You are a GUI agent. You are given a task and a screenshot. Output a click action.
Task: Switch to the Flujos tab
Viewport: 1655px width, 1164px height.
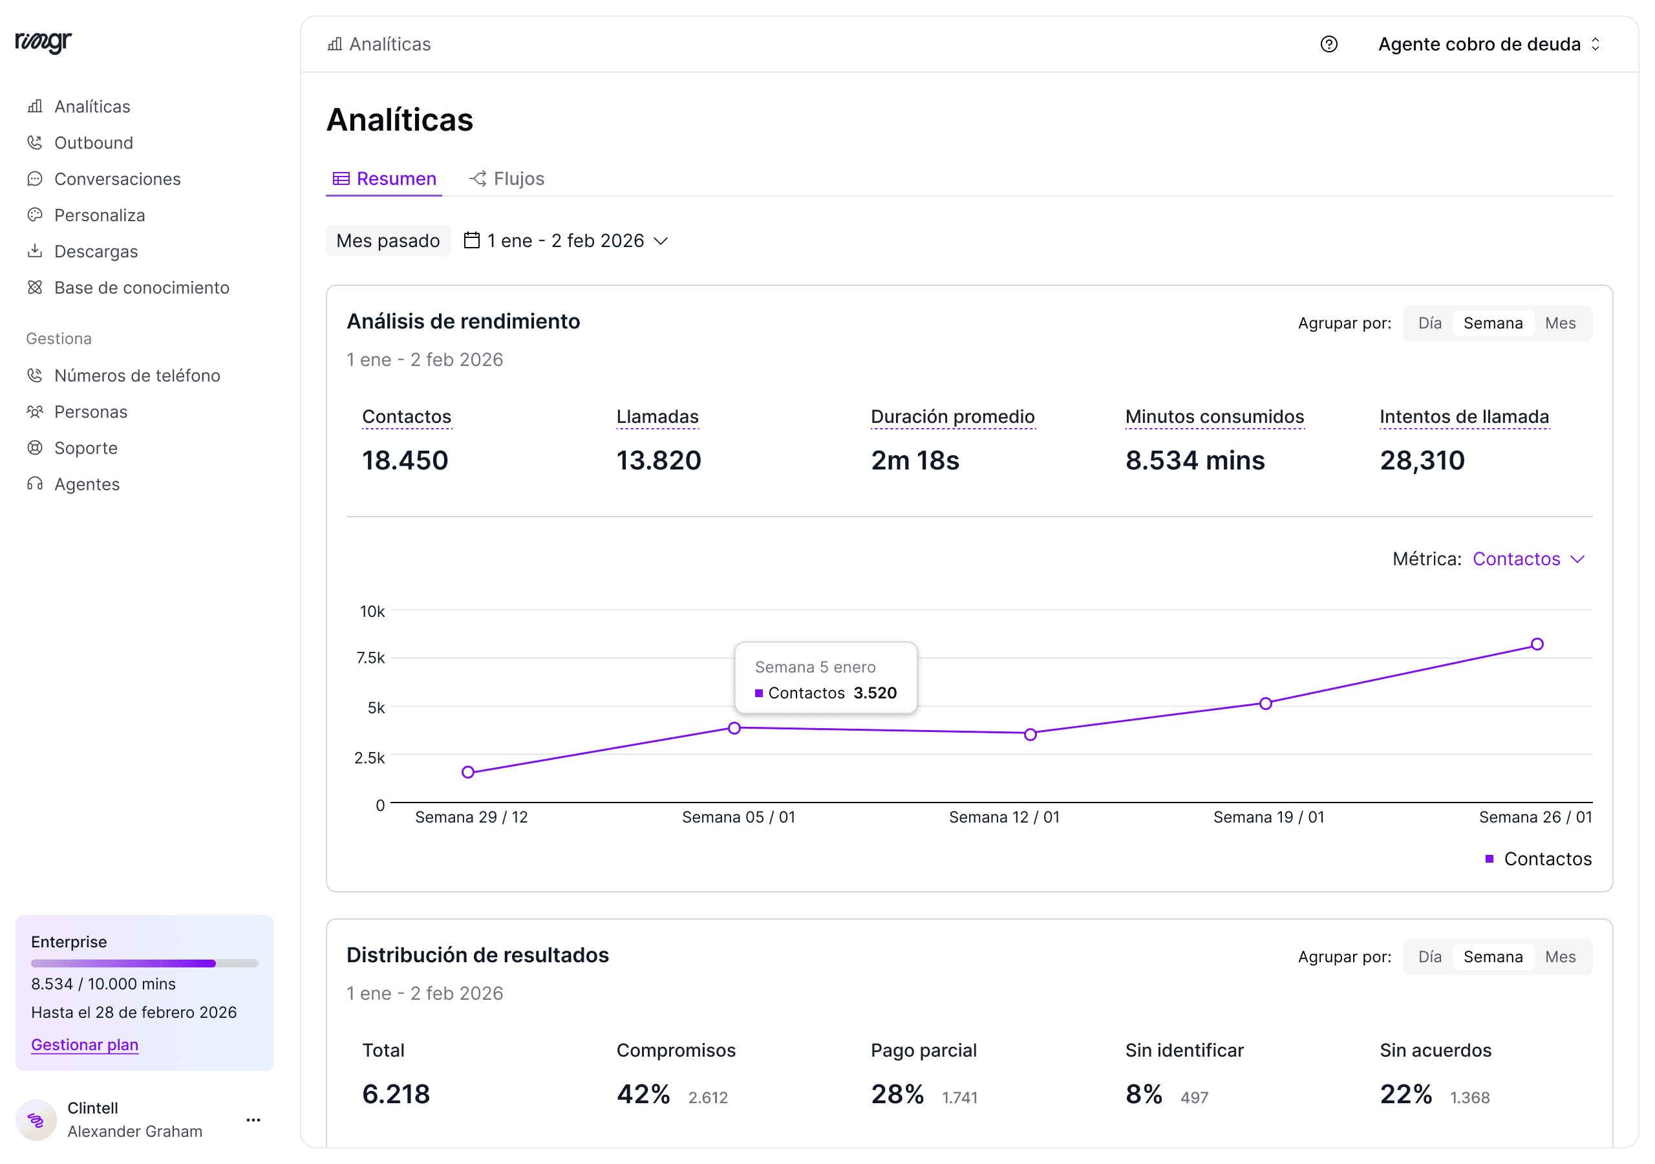click(507, 179)
